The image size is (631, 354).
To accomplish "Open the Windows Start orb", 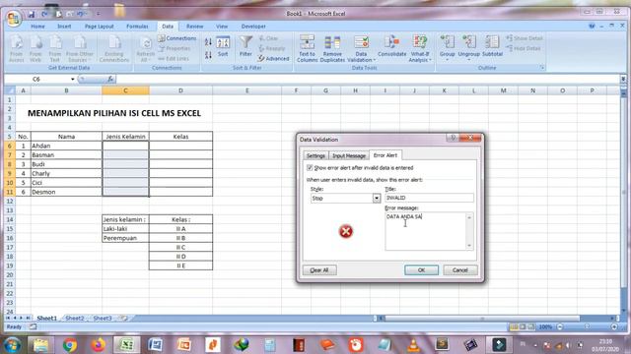I will (x=12, y=345).
